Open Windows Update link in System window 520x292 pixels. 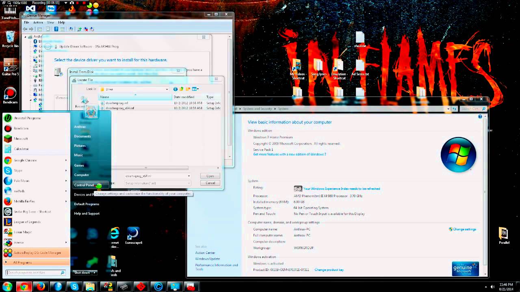point(207,259)
